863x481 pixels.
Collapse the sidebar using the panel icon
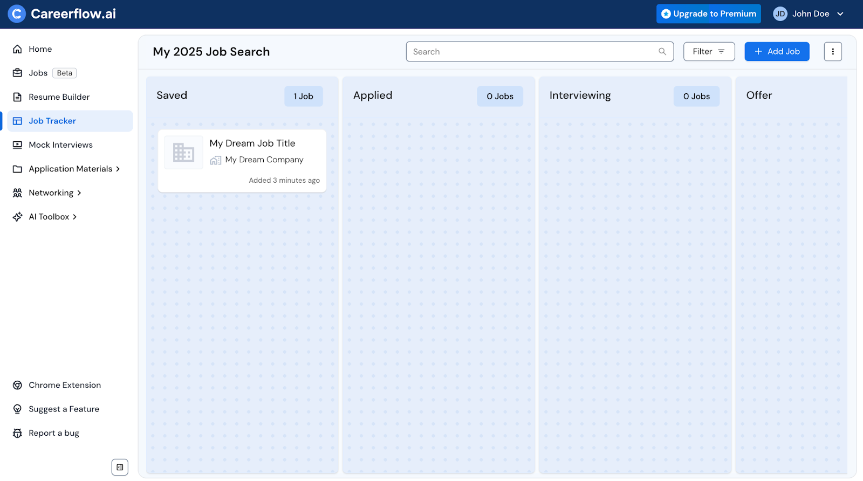click(120, 467)
